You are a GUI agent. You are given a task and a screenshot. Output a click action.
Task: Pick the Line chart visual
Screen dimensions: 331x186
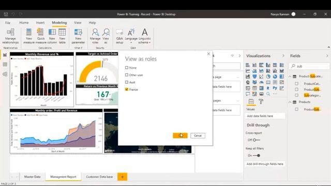(248, 71)
